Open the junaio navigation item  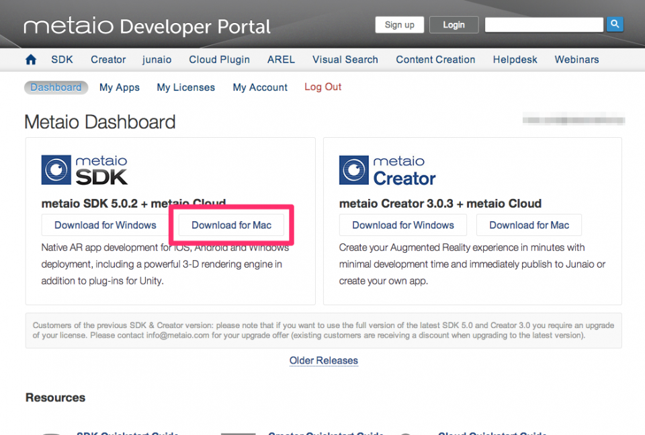click(x=157, y=60)
